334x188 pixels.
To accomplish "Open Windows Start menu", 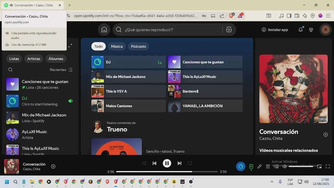I will [x=7, y=182].
